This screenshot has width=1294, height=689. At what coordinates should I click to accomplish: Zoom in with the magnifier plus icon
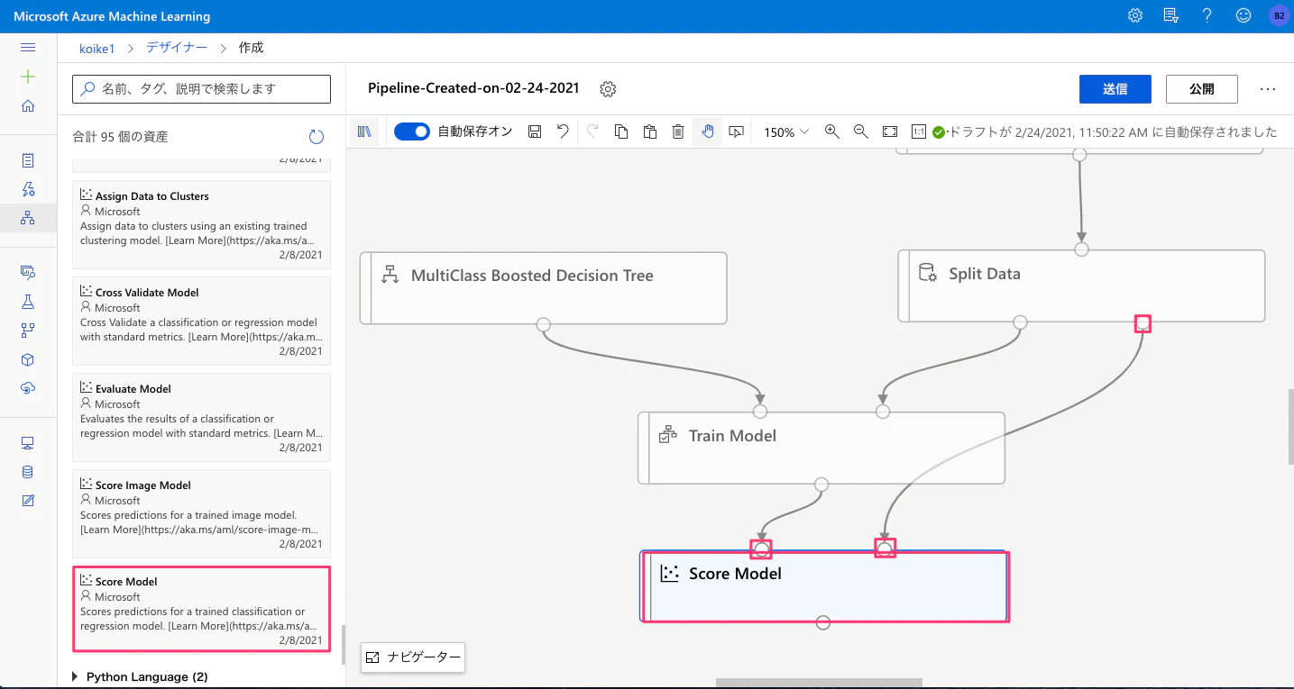pos(832,132)
